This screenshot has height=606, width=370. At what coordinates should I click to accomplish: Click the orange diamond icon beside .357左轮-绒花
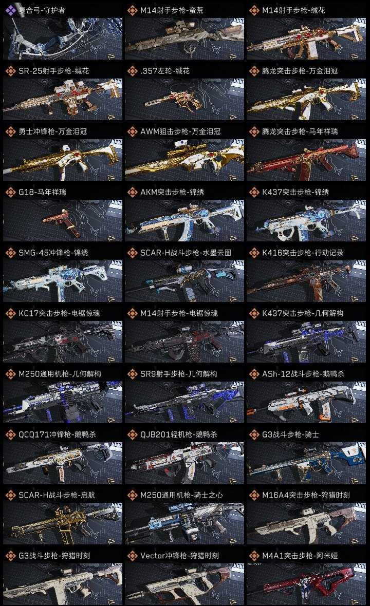(x=132, y=71)
